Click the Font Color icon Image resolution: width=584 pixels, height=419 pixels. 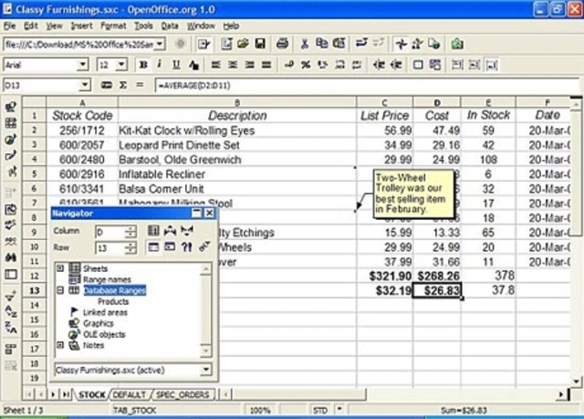click(193, 65)
